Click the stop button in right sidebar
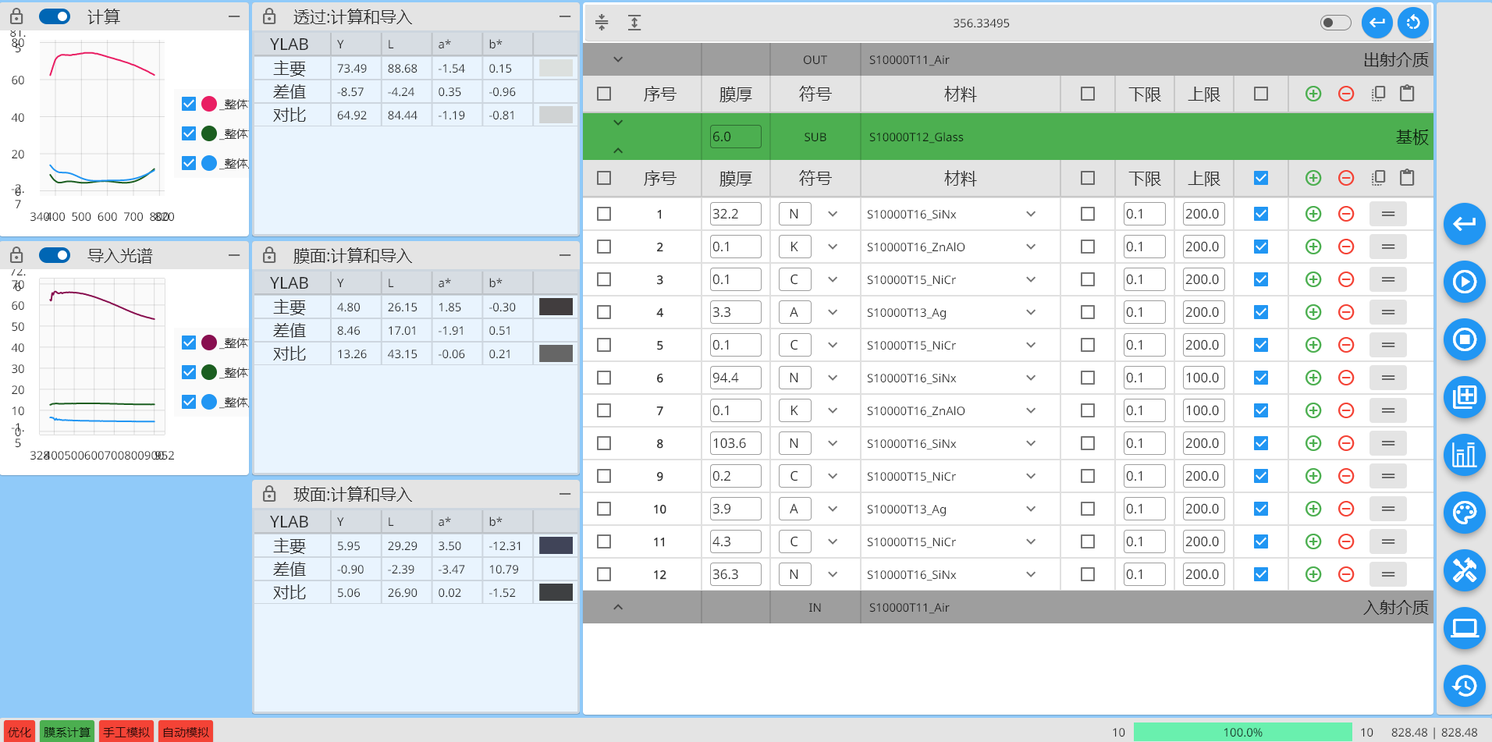Screen dimensions: 1492x742 click(1464, 339)
